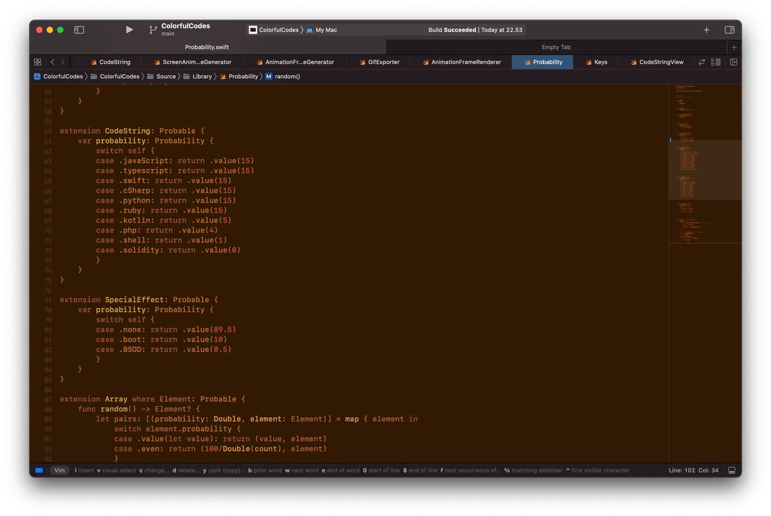The height and width of the screenshot is (516, 771).
Task: Click 'extension Array where Element: Probable' line
Action: click(x=152, y=399)
